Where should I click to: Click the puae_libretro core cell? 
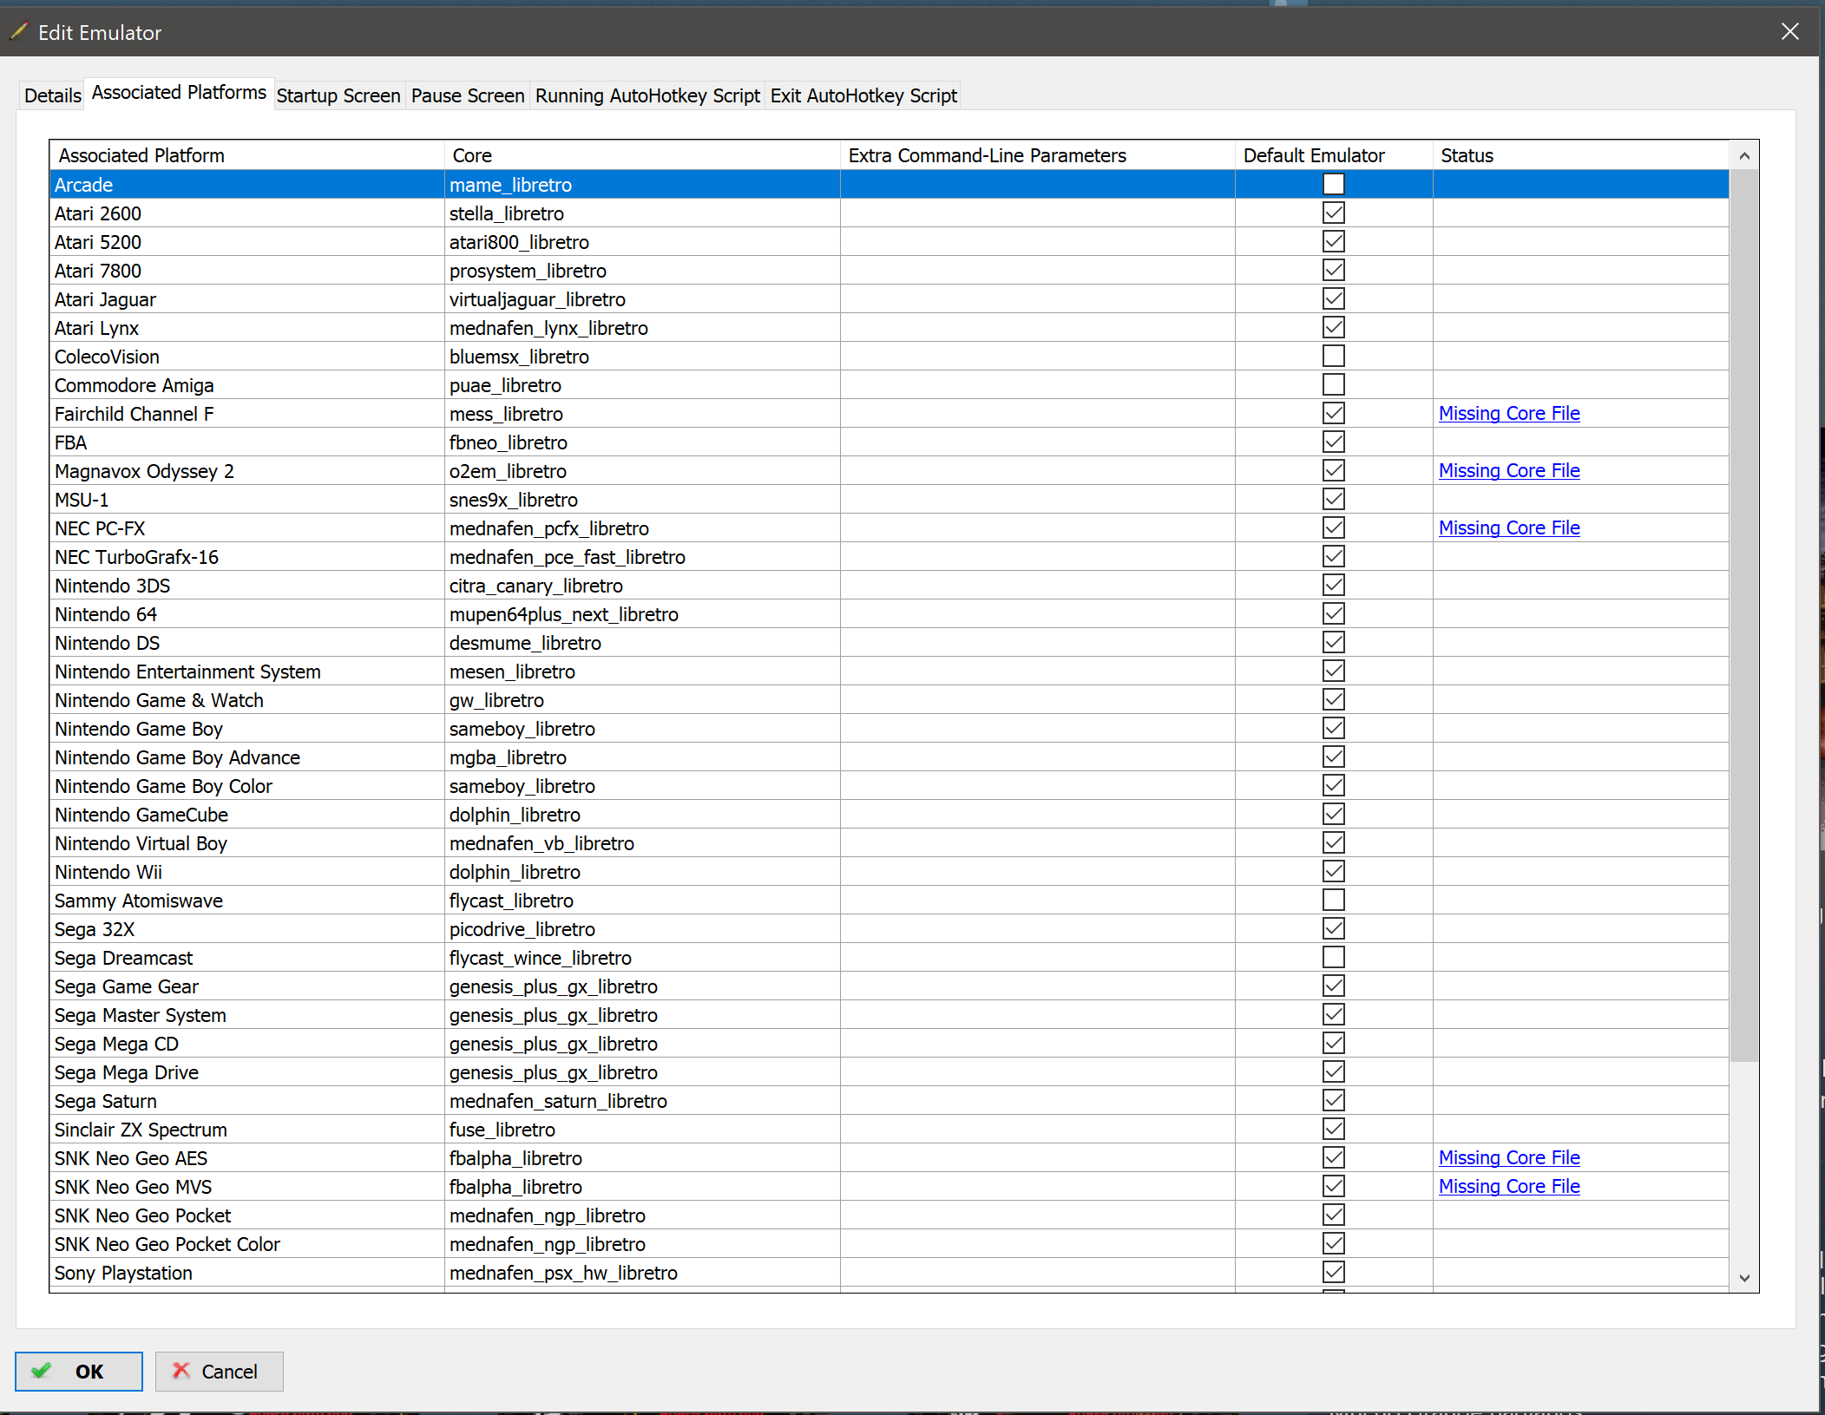(642, 384)
